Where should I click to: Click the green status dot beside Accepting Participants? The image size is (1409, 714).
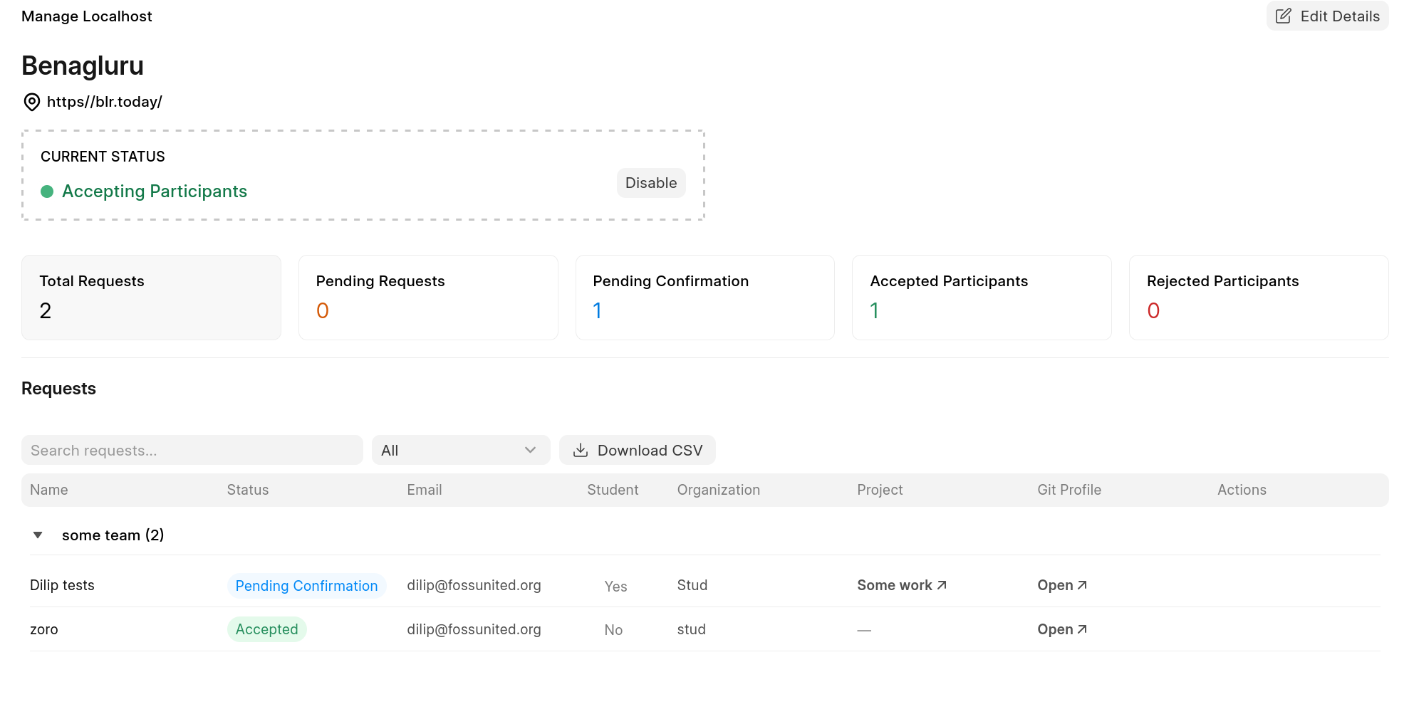click(x=47, y=191)
